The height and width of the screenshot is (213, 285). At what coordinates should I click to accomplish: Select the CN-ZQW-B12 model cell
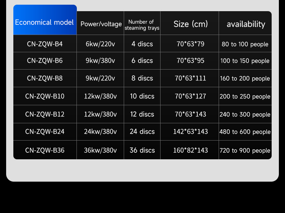coord(45,114)
